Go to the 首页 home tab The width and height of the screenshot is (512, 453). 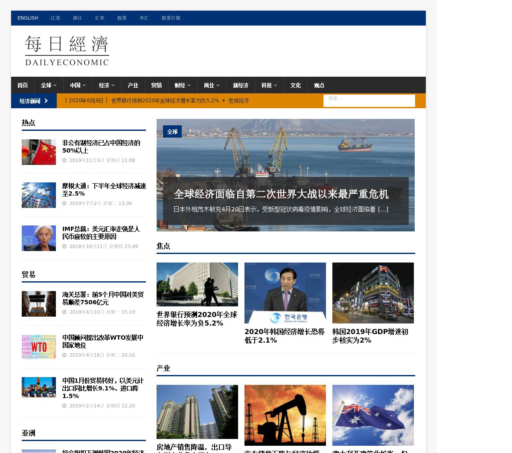[23, 85]
